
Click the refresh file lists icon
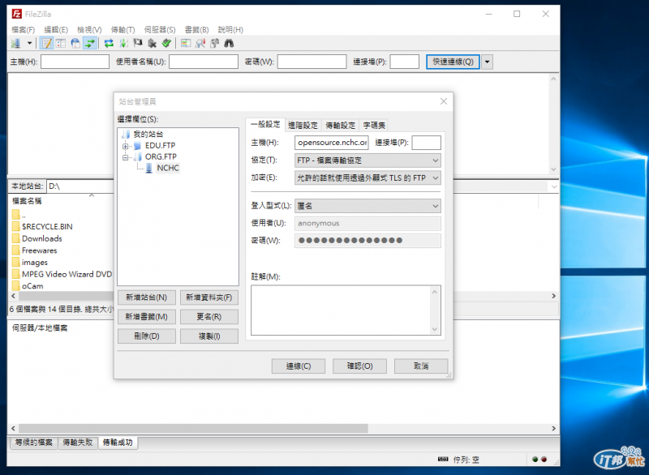click(109, 44)
